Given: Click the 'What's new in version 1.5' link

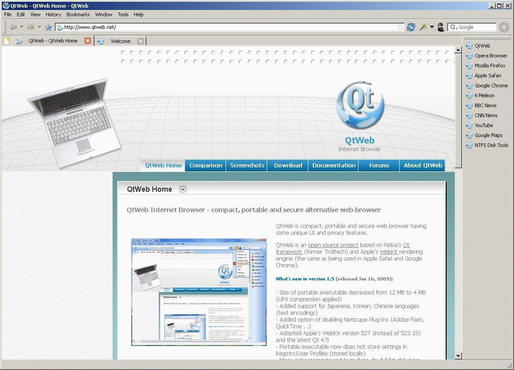Looking at the screenshot, I should coord(305,279).
